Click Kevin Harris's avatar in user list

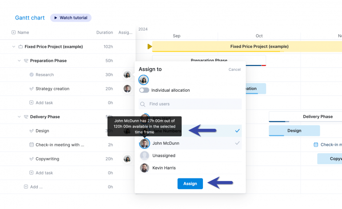click(144, 168)
